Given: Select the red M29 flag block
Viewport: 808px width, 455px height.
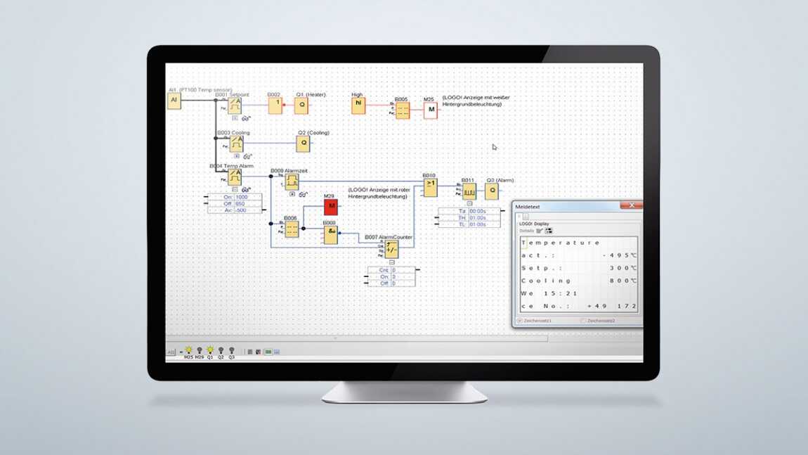Looking at the screenshot, I should (x=331, y=207).
